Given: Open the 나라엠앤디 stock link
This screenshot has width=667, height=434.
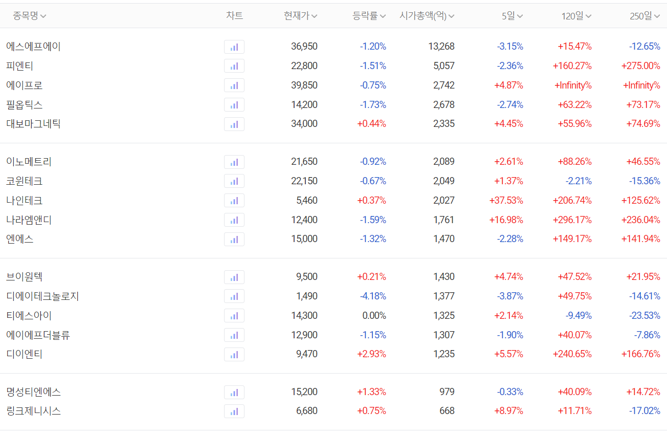Looking at the screenshot, I should tap(29, 220).
